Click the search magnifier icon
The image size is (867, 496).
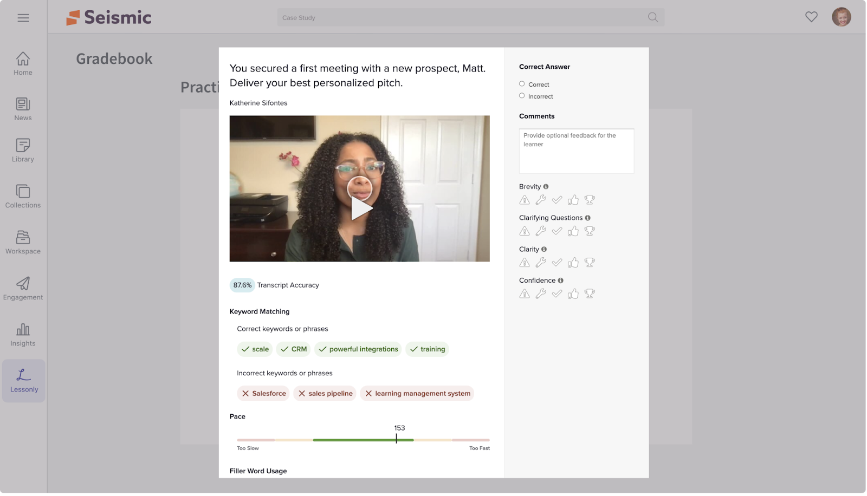pos(654,17)
